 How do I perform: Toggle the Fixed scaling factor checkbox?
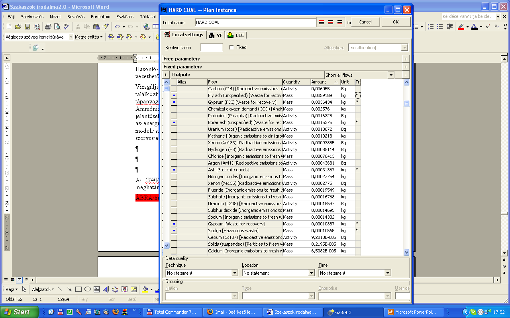(231, 47)
